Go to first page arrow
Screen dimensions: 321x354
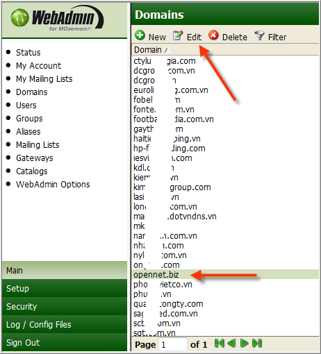pyautogui.click(x=220, y=343)
